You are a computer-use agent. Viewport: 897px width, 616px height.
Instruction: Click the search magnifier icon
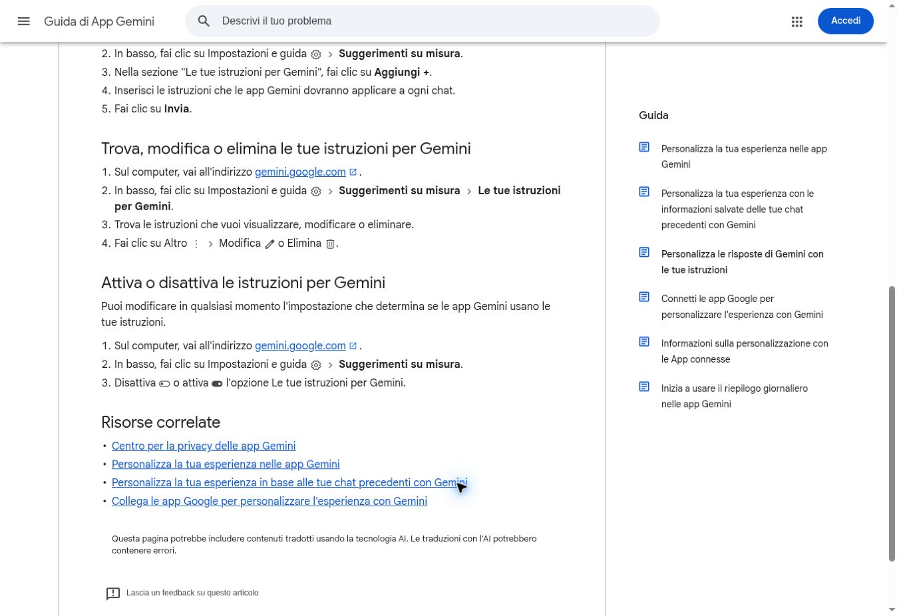(x=204, y=21)
